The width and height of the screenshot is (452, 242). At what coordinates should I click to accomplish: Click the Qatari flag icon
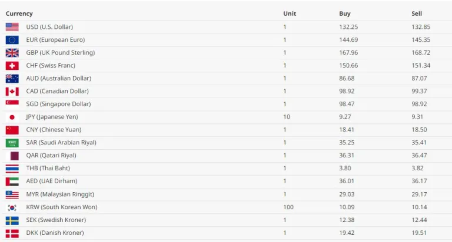(12, 156)
